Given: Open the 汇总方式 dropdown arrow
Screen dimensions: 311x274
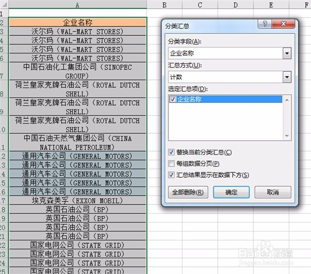Looking at the screenshot, I should pos(287,77).
